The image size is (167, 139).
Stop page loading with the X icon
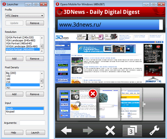click(x=110, y=130)
